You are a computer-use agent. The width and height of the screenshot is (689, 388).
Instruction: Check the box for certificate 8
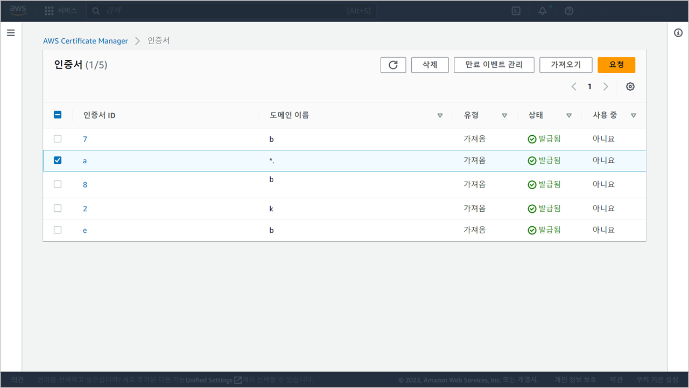(58, 184)
